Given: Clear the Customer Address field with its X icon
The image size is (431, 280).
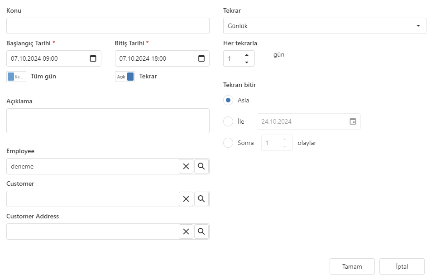Looking at the screenshot, I should coord(186,232).
